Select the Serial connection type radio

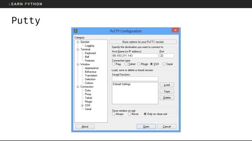(x=164, y=64)
